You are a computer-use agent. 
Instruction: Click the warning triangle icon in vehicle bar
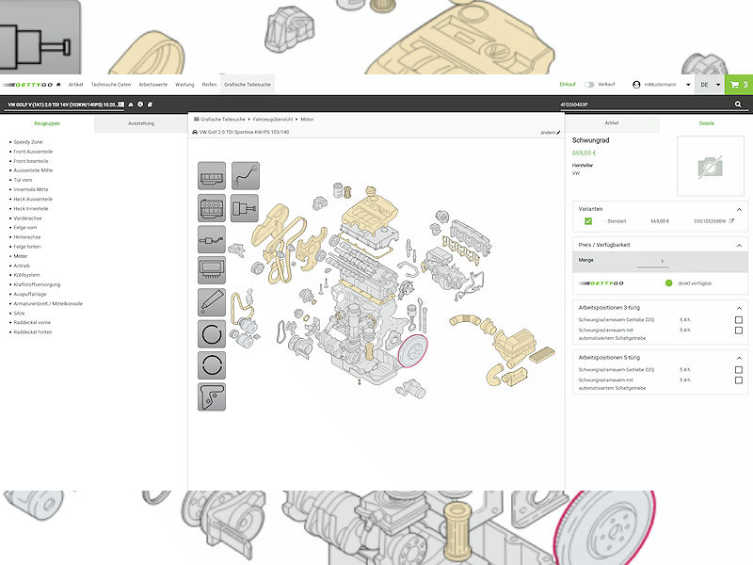(x=131, y=105)
